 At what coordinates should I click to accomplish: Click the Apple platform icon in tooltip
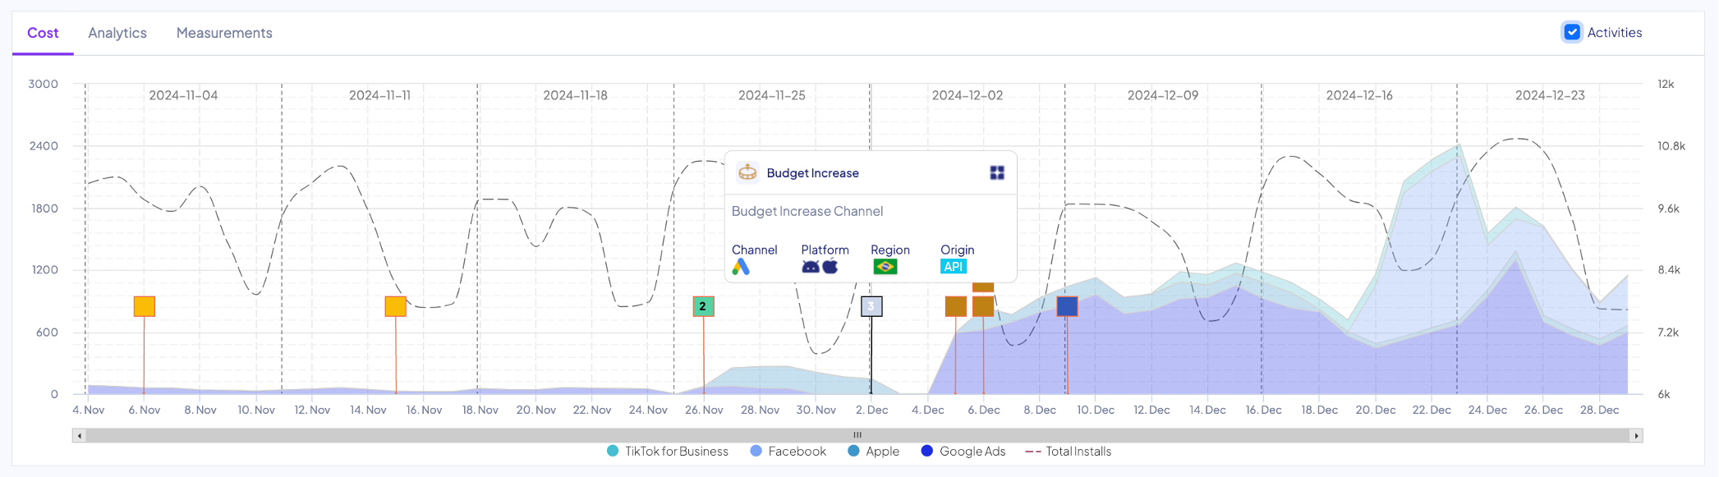pos(830,267)
